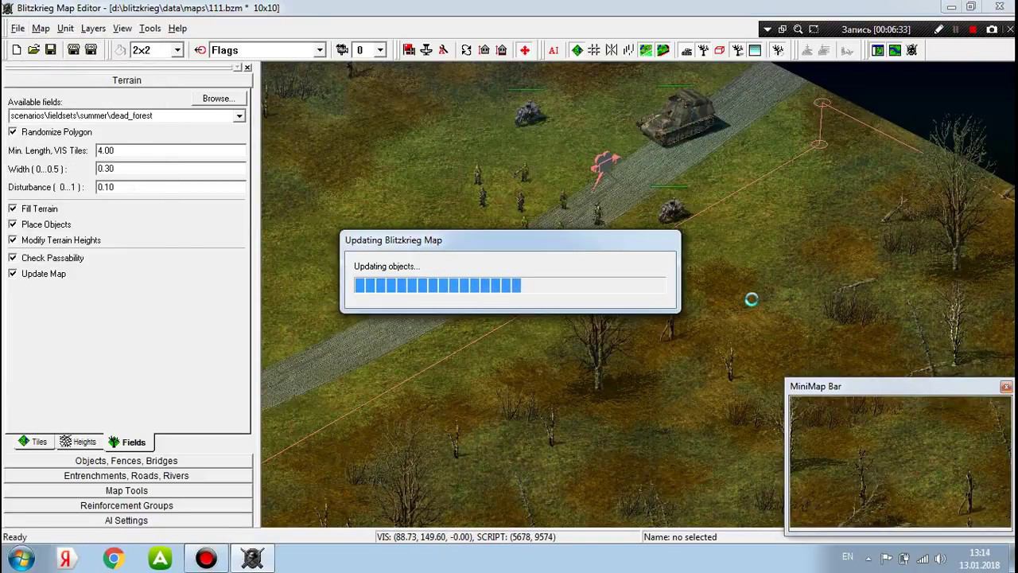Click the Width input field showing 0.30
The height and width of the screenshot is (573, 1018).
(170, 169)
